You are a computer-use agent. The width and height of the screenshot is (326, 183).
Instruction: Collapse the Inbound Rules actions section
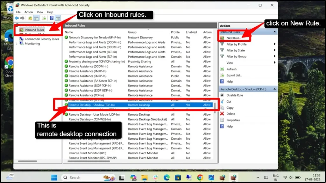pyautogui.click(x=275, y=32)
